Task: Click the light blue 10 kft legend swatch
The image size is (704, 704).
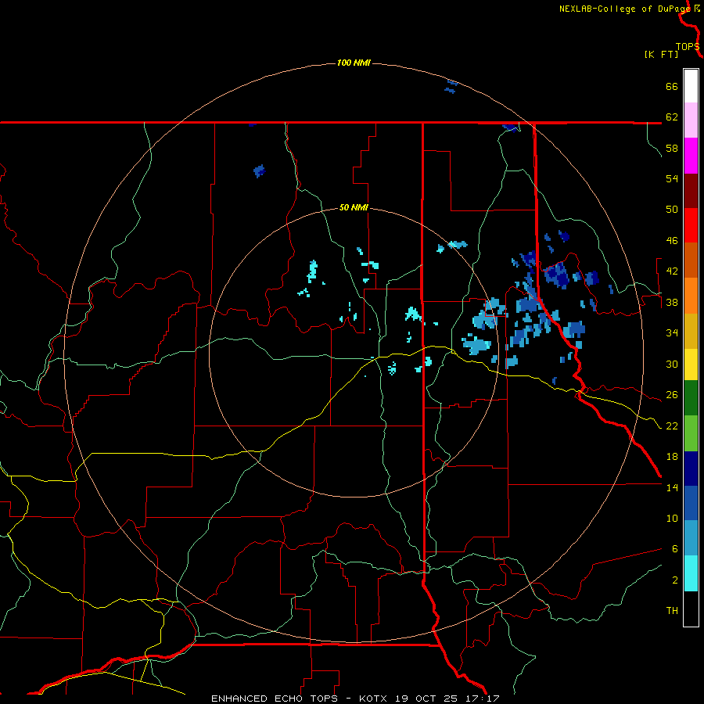Action: pos(691,538)
